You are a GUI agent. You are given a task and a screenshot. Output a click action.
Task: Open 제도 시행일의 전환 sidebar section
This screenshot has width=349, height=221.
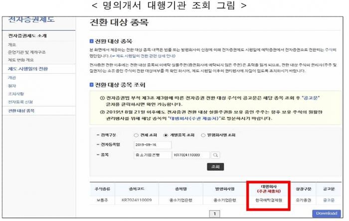coord(28,69)
